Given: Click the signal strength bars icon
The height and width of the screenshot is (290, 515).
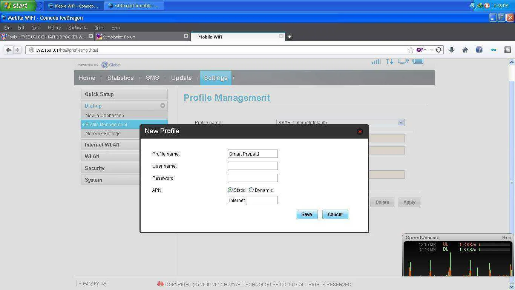Looking at the screenshot, I should pos(376,61).
